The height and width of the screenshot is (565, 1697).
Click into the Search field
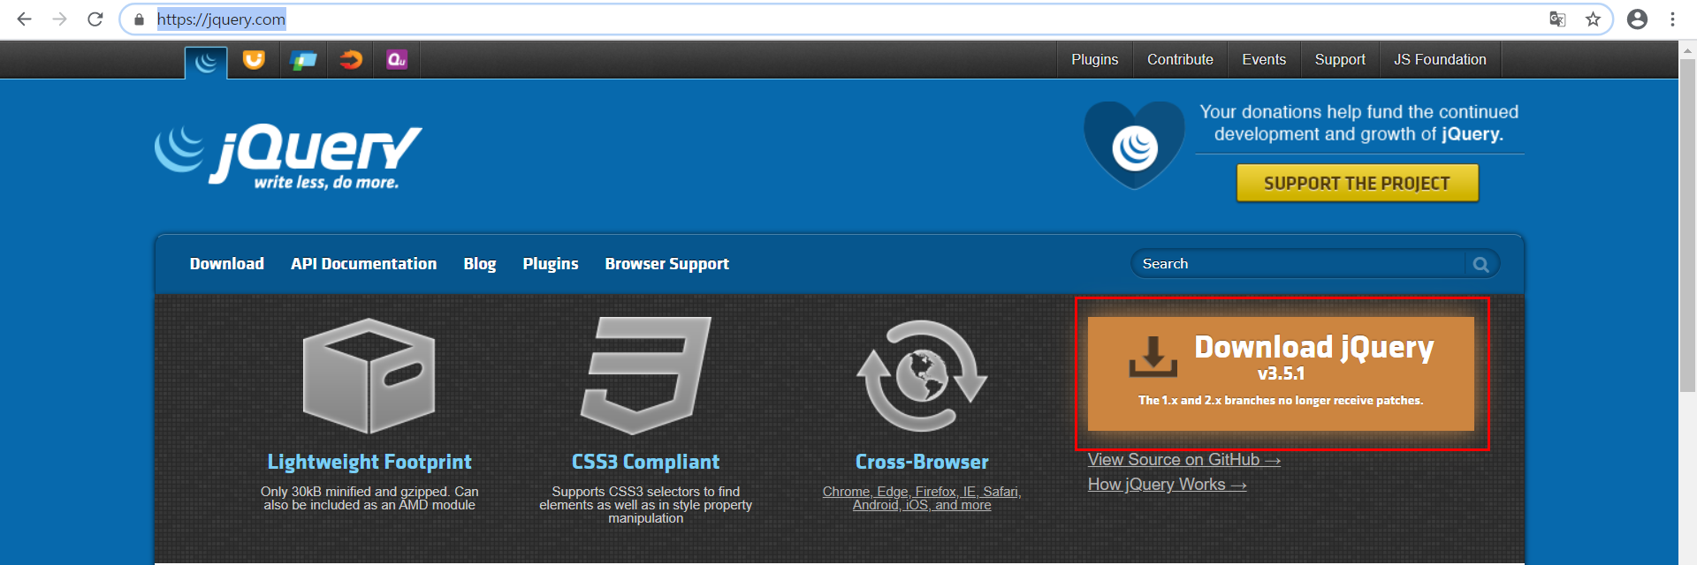pos(1299,264)
